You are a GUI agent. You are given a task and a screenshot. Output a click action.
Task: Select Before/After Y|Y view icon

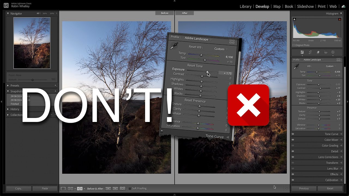[80, 188]
